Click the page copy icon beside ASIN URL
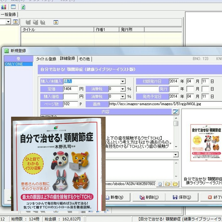This screenshot has width=222, height=222. coord(160,184)
